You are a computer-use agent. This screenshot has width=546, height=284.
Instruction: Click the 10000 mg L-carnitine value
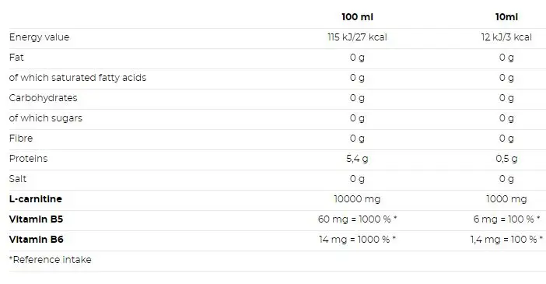click(357, 199)
